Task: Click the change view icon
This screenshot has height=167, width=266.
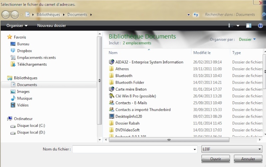Action: 231,26
